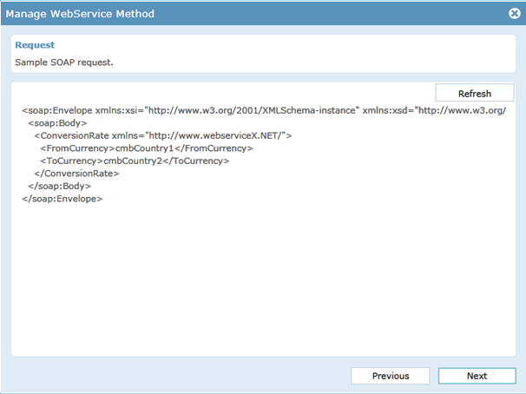
Task: Click the closing ConversionRate tag
Action: (76, 174)
